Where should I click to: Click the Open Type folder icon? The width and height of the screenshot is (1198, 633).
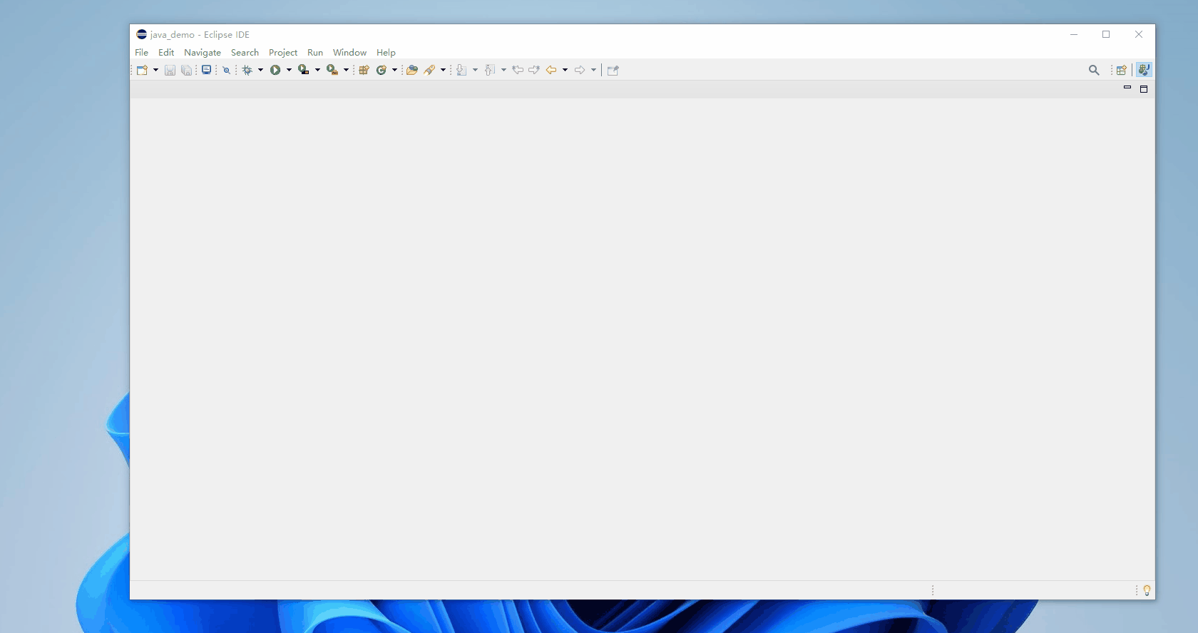412,70
